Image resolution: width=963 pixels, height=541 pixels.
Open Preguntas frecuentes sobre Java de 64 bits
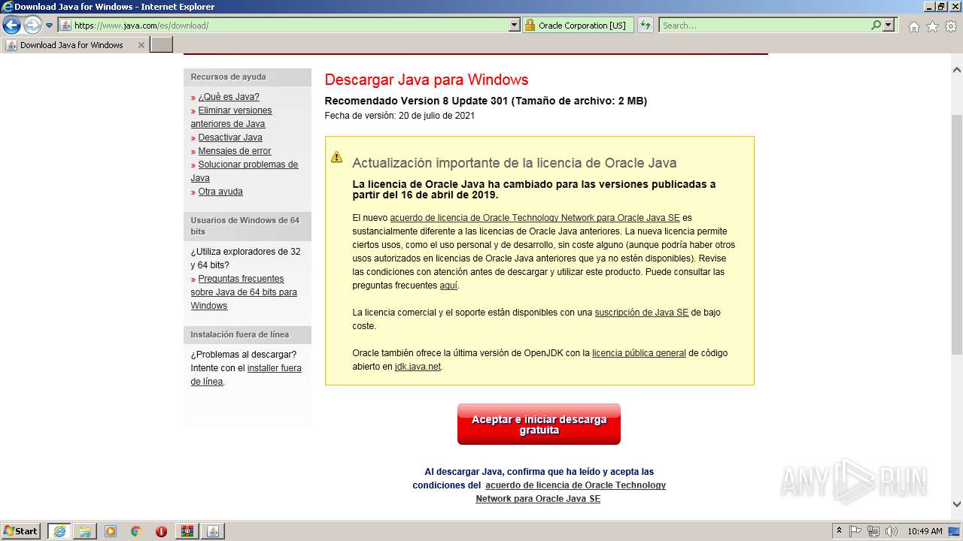[244, 292]
